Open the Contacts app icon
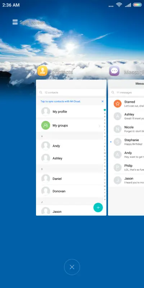 click(x=42, y=71)
